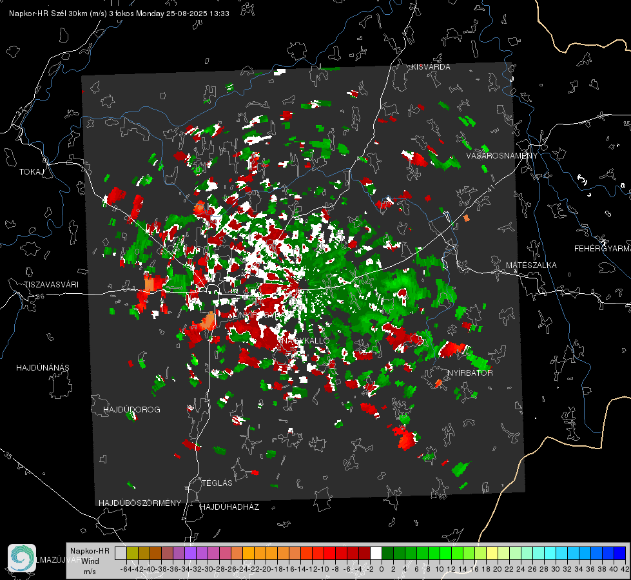Select the NAGYKÁLLÓ town label
The height and width of the screenshot is (580, 631).
pyautogui.click(x=306, y=340)
